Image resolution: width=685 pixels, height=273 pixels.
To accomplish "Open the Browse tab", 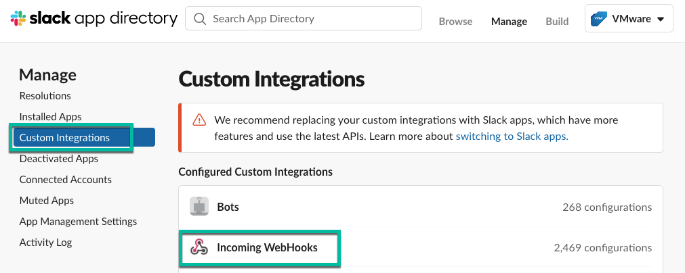I will click(x=455, y=21).
